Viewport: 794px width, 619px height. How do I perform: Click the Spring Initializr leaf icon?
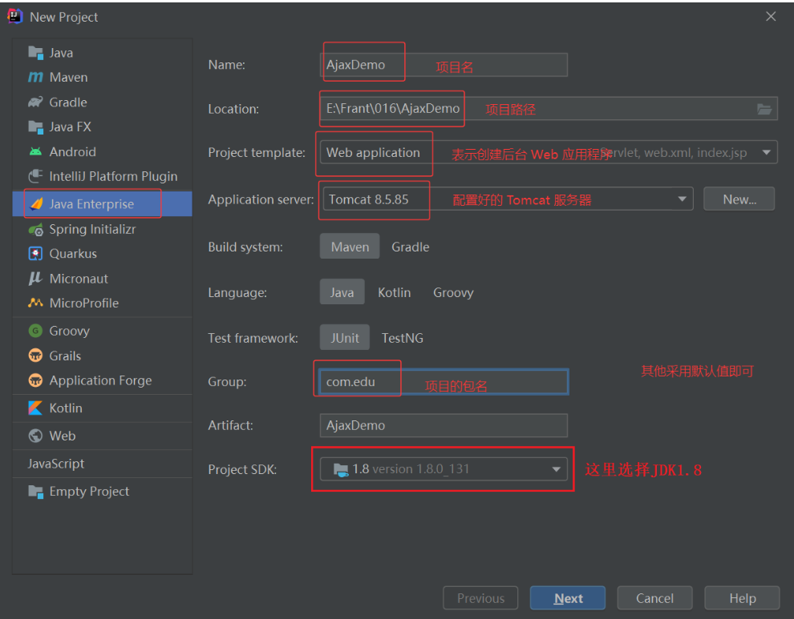[35, 230]
